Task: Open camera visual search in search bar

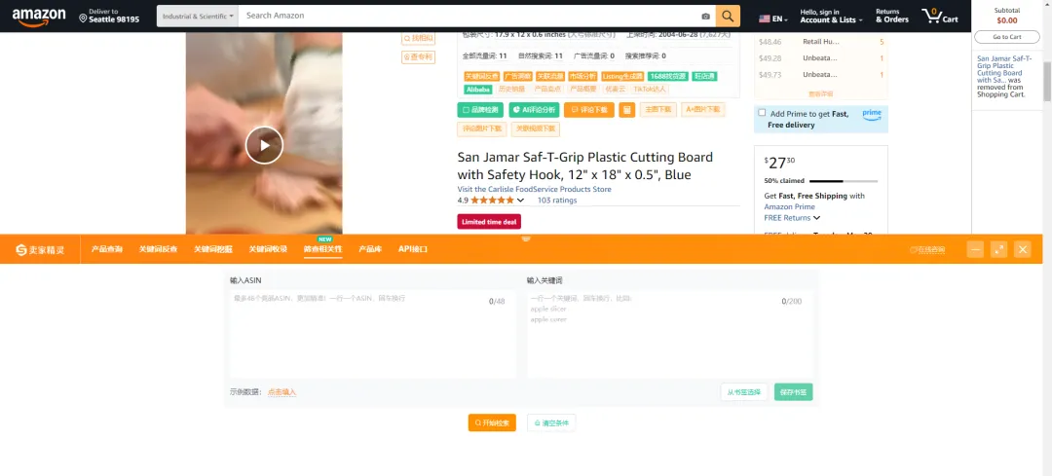Action: click(x=705, y=17)
